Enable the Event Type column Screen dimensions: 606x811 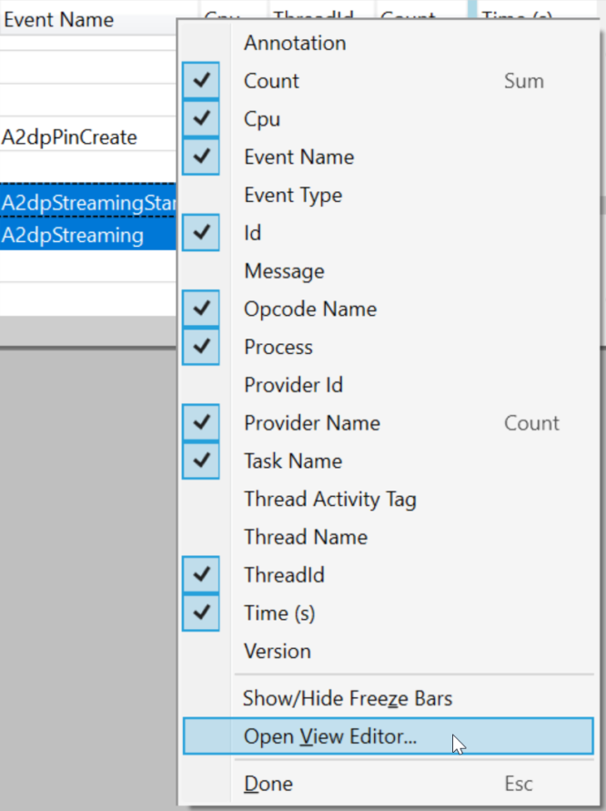tap(291, 195)
